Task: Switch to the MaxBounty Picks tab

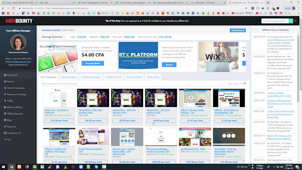Action: pos(113,77)
